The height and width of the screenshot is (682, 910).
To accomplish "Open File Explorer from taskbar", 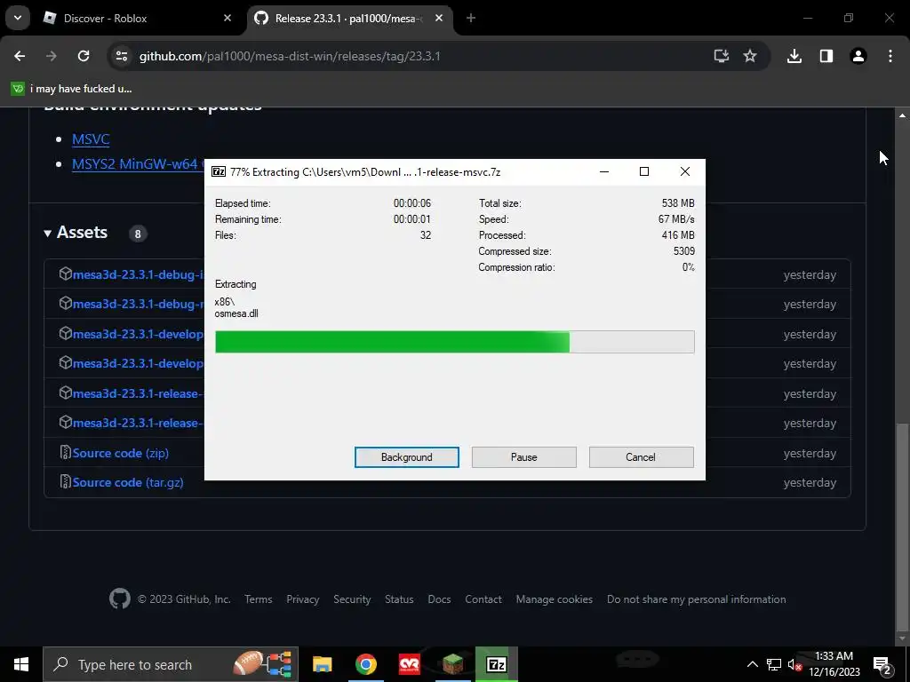I will coord(322,664).
